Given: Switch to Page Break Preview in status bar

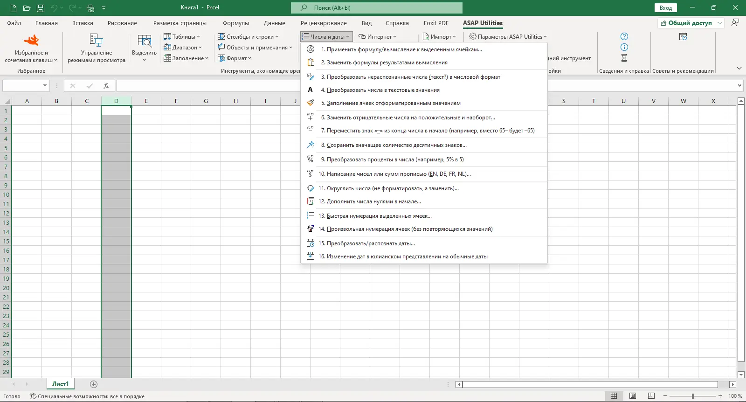Looking at the screenshot, I should click(651, 396).
